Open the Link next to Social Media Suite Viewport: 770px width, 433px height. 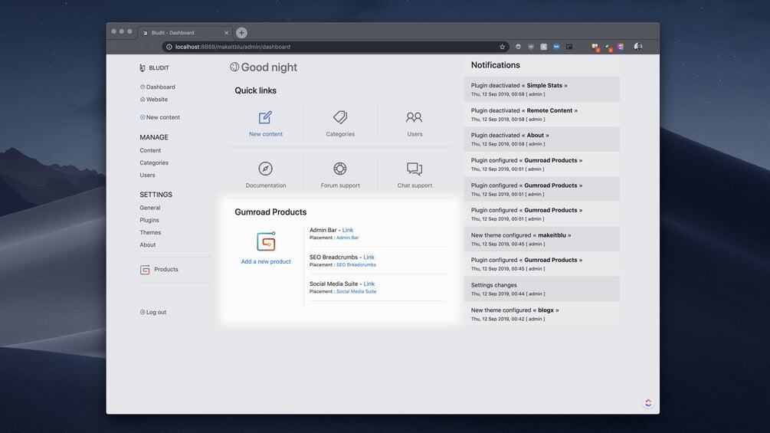tap(369, 284)
